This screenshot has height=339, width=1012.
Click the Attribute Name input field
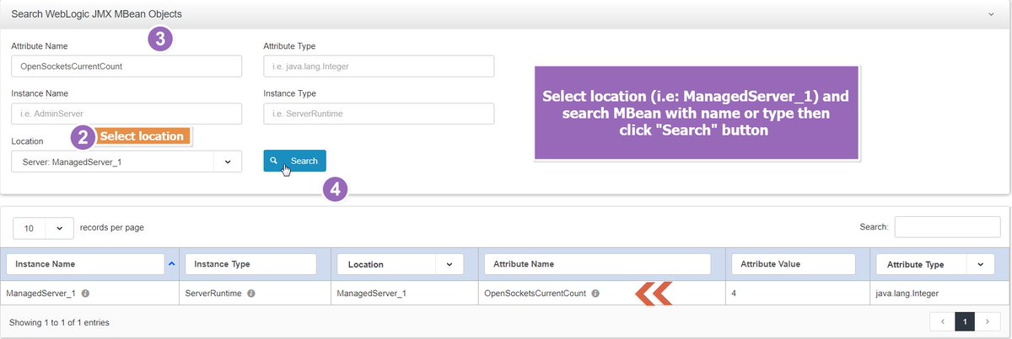(126, 66)
